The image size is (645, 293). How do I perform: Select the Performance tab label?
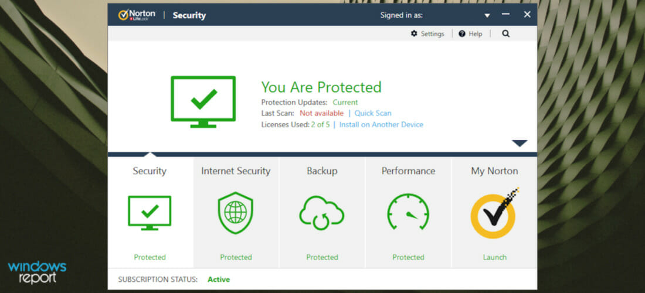click(x=408, y=171)
